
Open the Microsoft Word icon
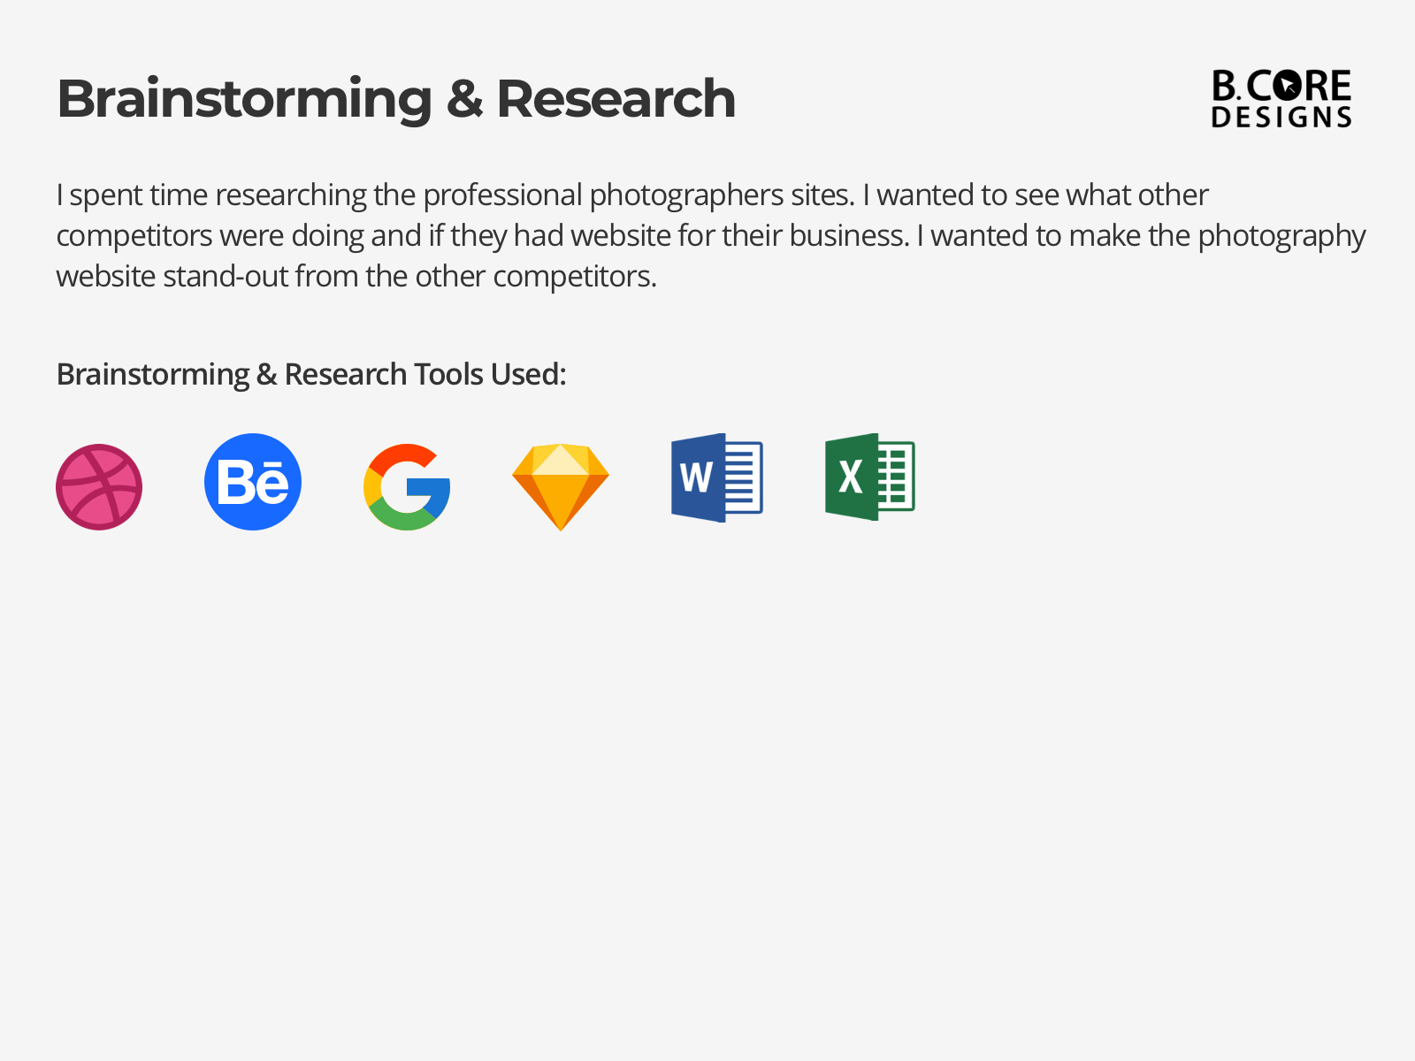(716, 477)
